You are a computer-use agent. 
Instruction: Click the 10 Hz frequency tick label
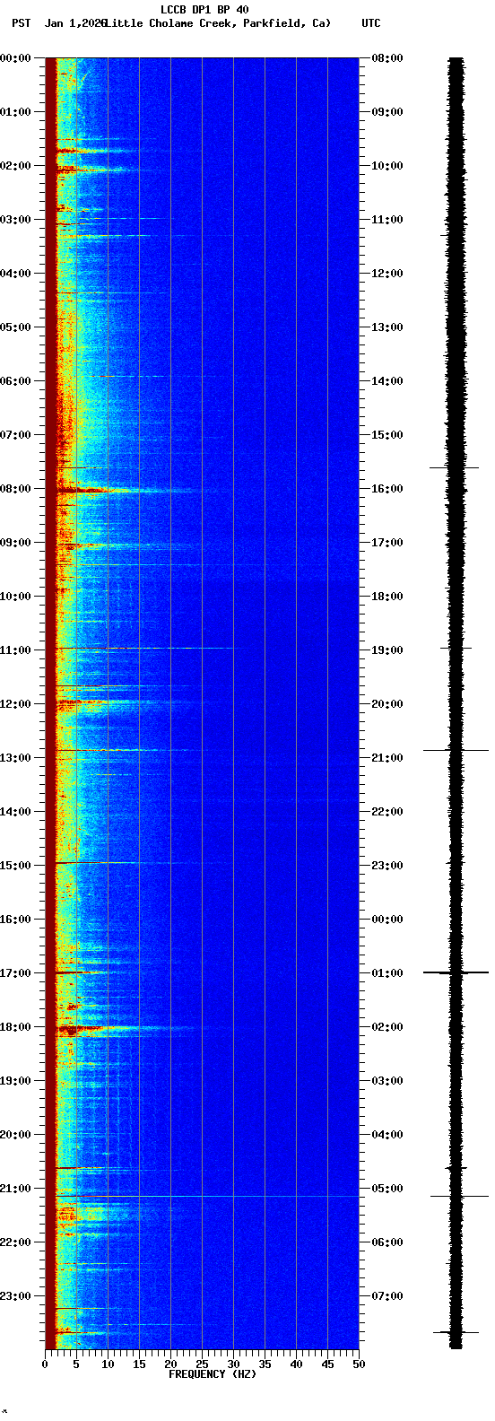click(108, 1364)
